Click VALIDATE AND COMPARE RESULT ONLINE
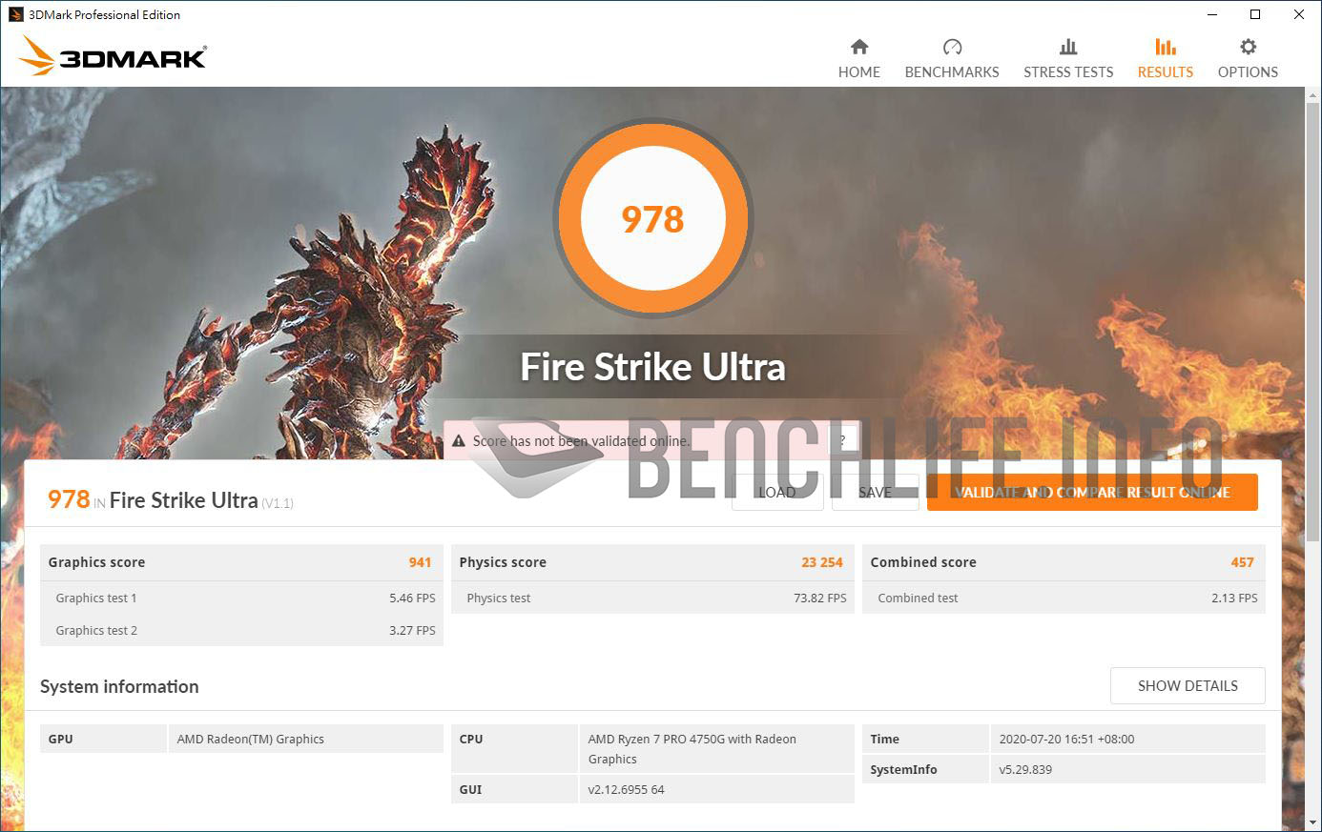Image resolution: width=1322 pixels, height=832 pixels. [1091, 492]
